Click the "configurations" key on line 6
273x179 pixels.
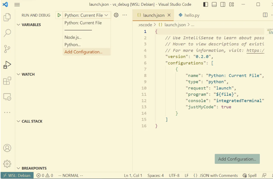[x=186, y=63]
